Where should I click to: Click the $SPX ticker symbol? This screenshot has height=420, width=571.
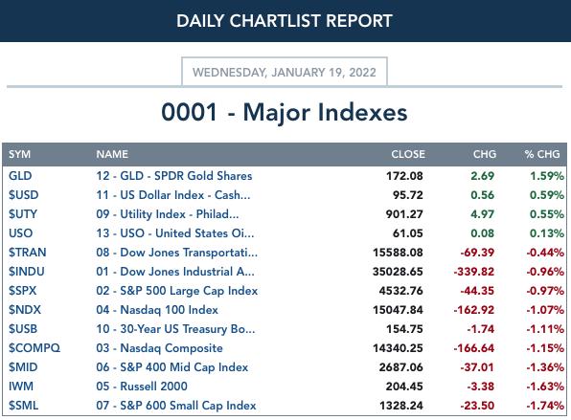pos(23,291)
